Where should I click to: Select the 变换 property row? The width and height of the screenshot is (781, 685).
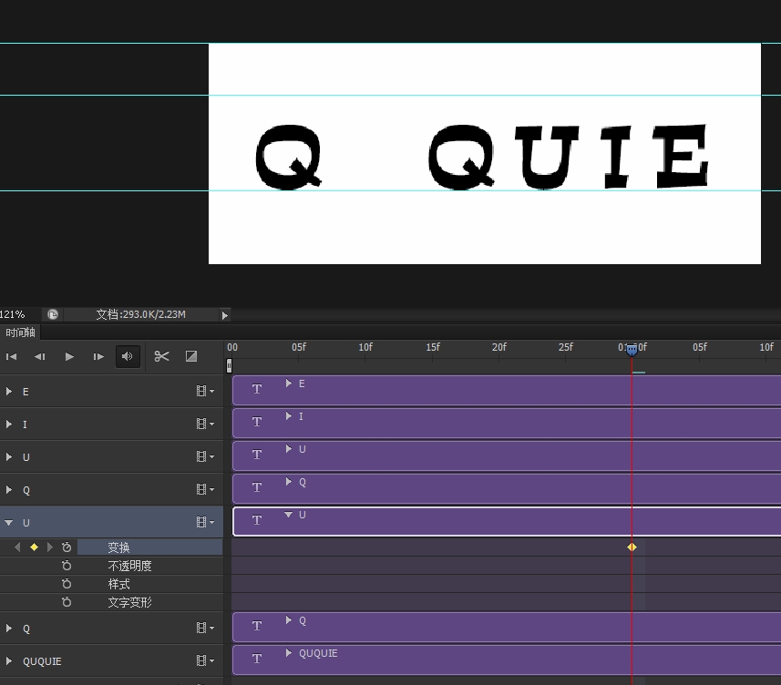point(118,547)
